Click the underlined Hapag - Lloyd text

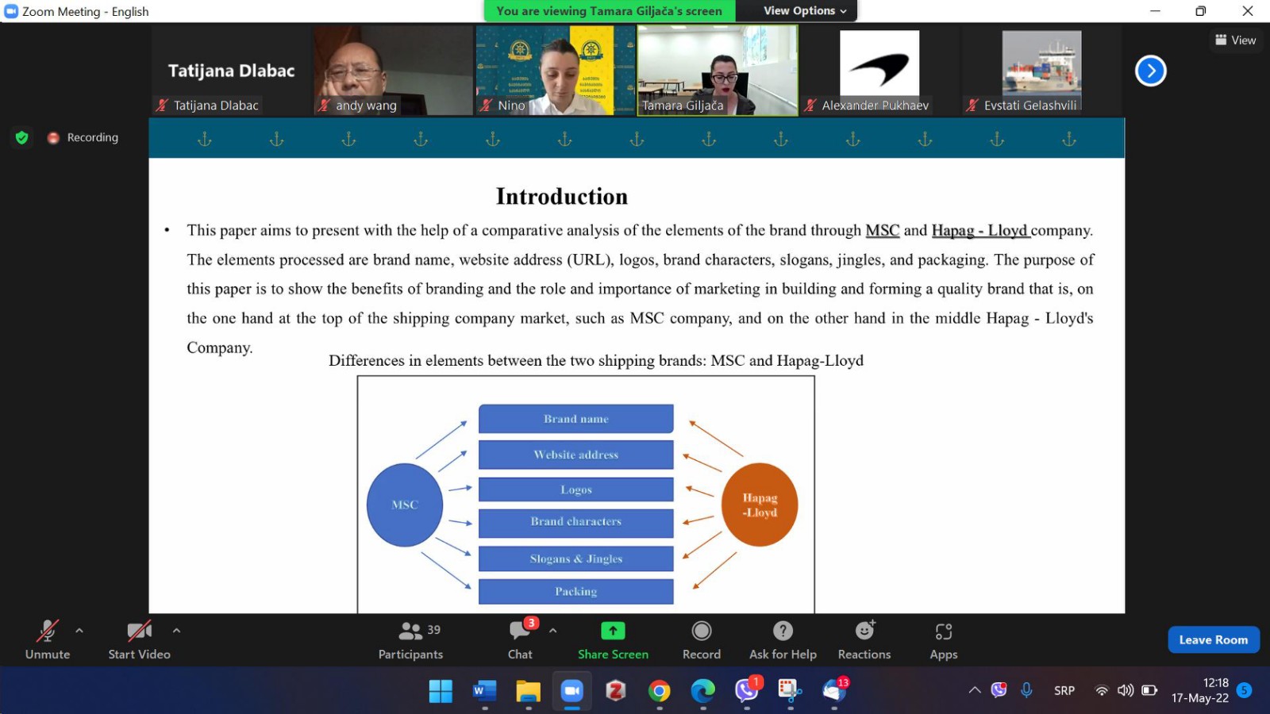click(980, 230)
